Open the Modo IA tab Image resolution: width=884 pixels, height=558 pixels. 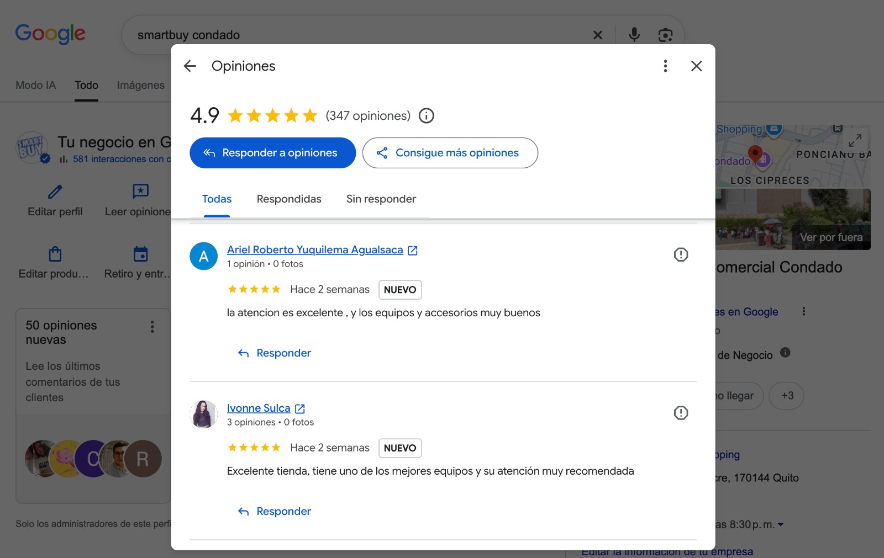tap(36, 85)
